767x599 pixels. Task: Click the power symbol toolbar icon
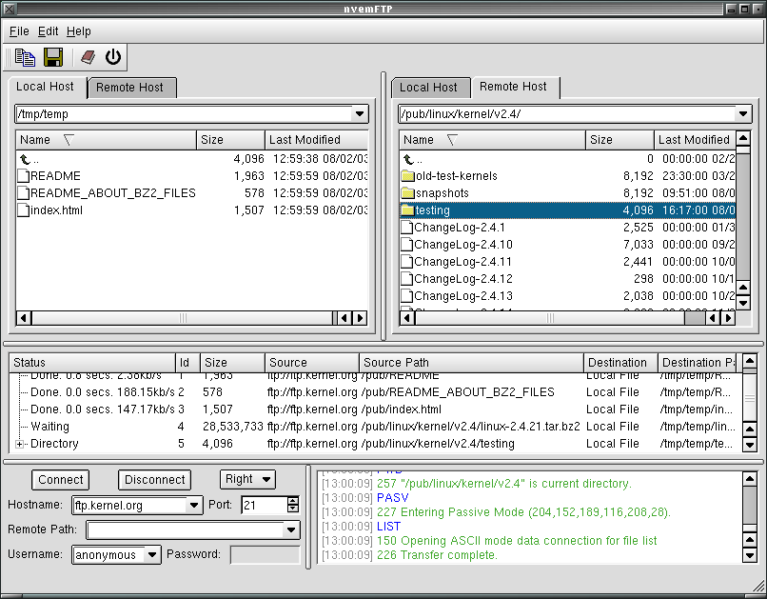113,57
